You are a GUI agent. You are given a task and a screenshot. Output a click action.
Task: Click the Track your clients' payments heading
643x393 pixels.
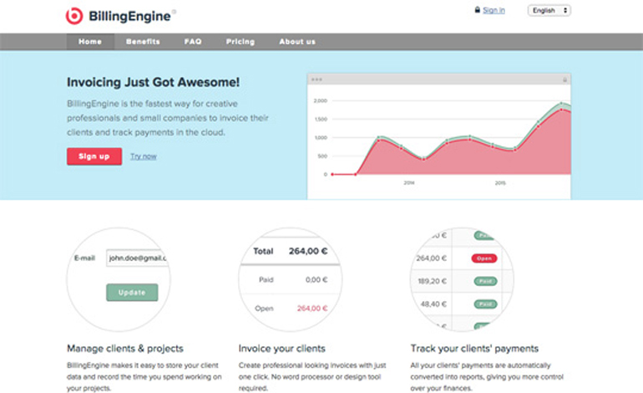tap(474, 349)
